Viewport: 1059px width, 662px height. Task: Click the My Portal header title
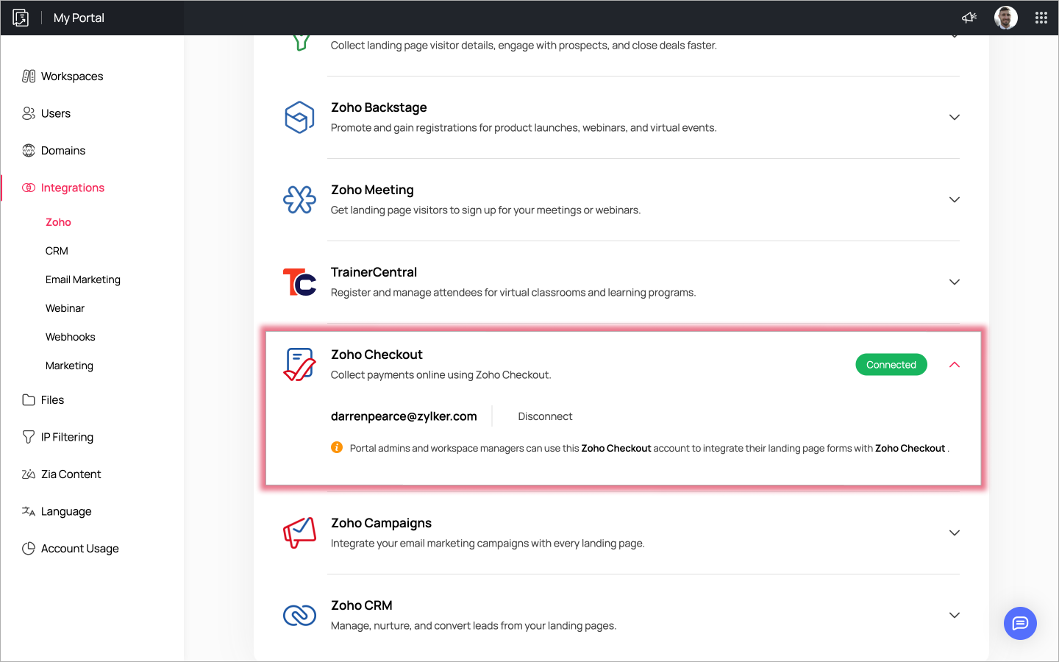79,18
